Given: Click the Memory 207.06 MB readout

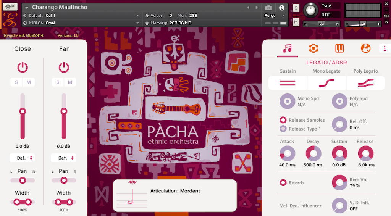Looking at the screenshot, I should click(168, 23).
